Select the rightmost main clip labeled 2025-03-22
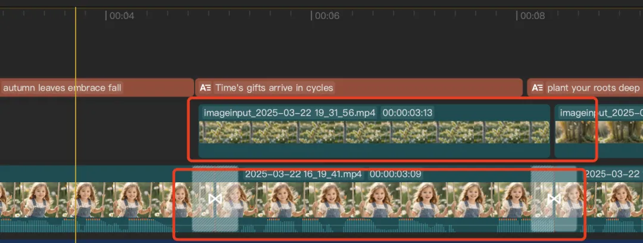 [610, 200]
